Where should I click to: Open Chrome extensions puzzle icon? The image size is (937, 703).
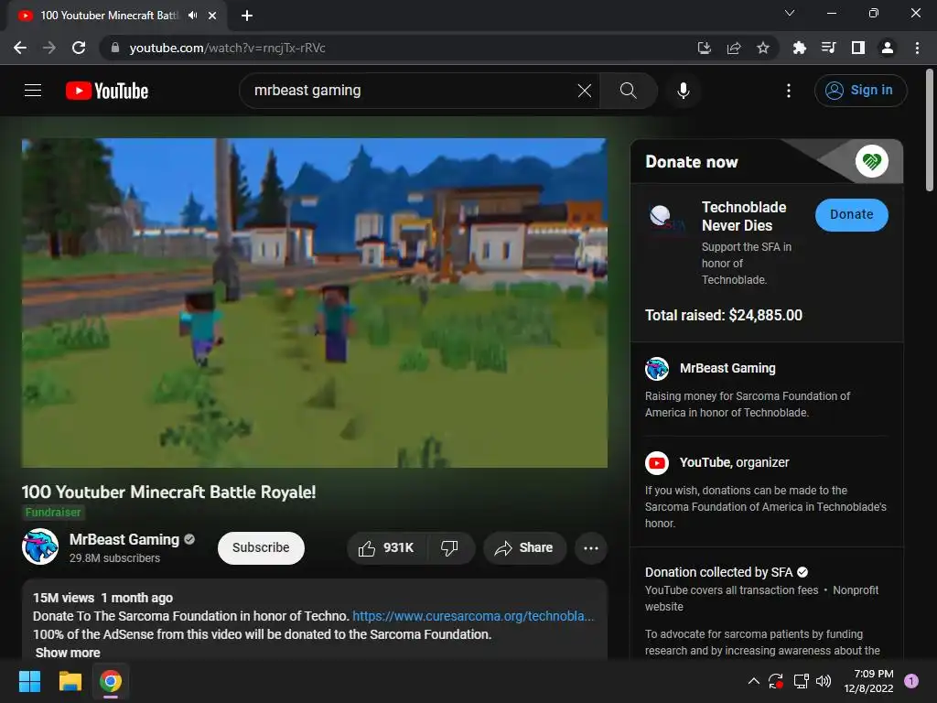click(x=799, y=48)
